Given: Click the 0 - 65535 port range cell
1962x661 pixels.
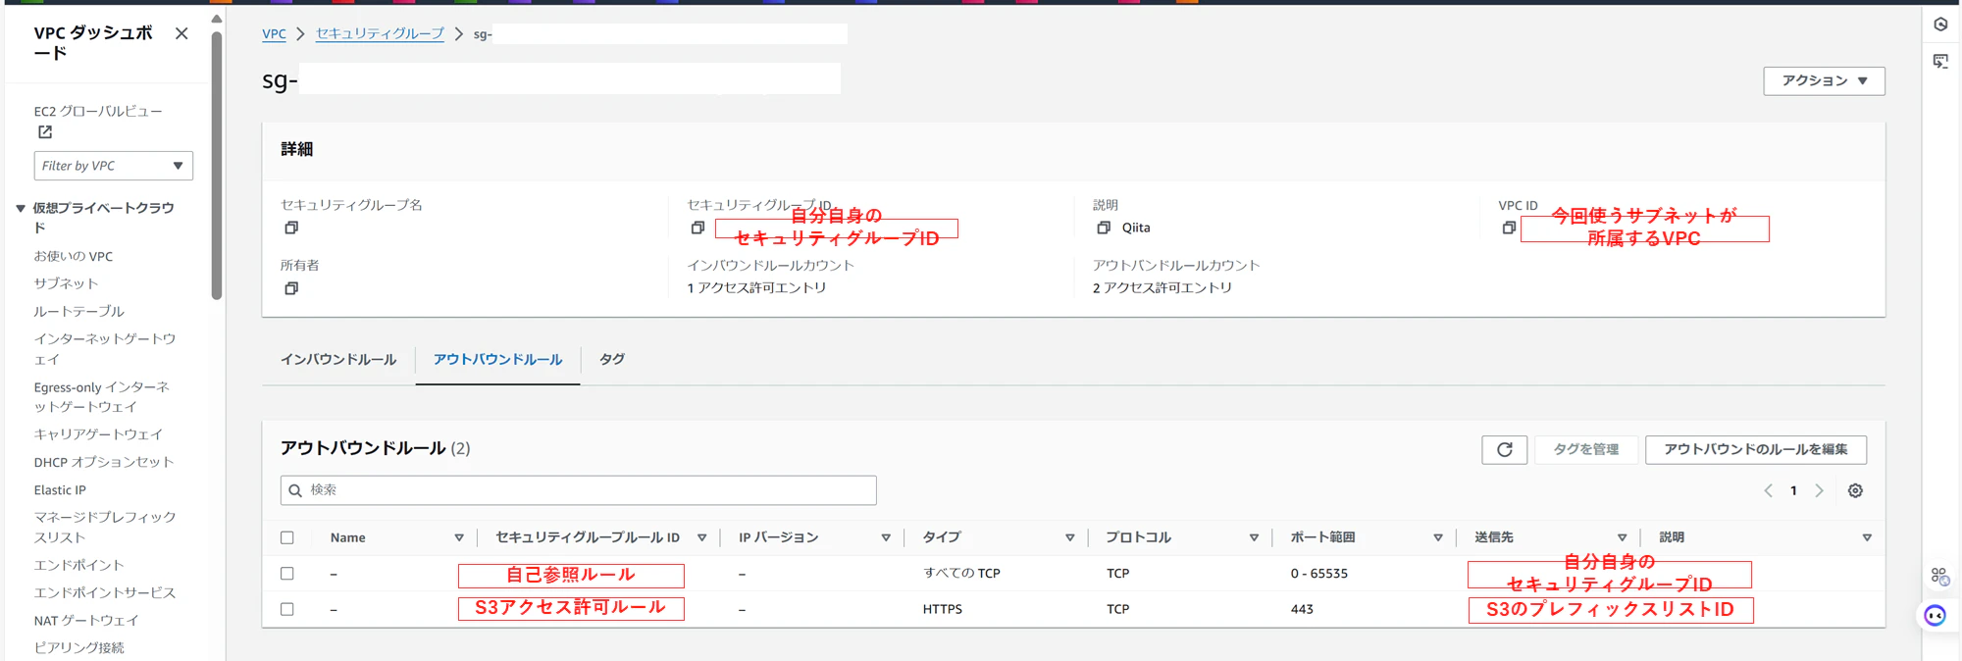Looking at the screenshot, I should click(x=1319, y=574).
